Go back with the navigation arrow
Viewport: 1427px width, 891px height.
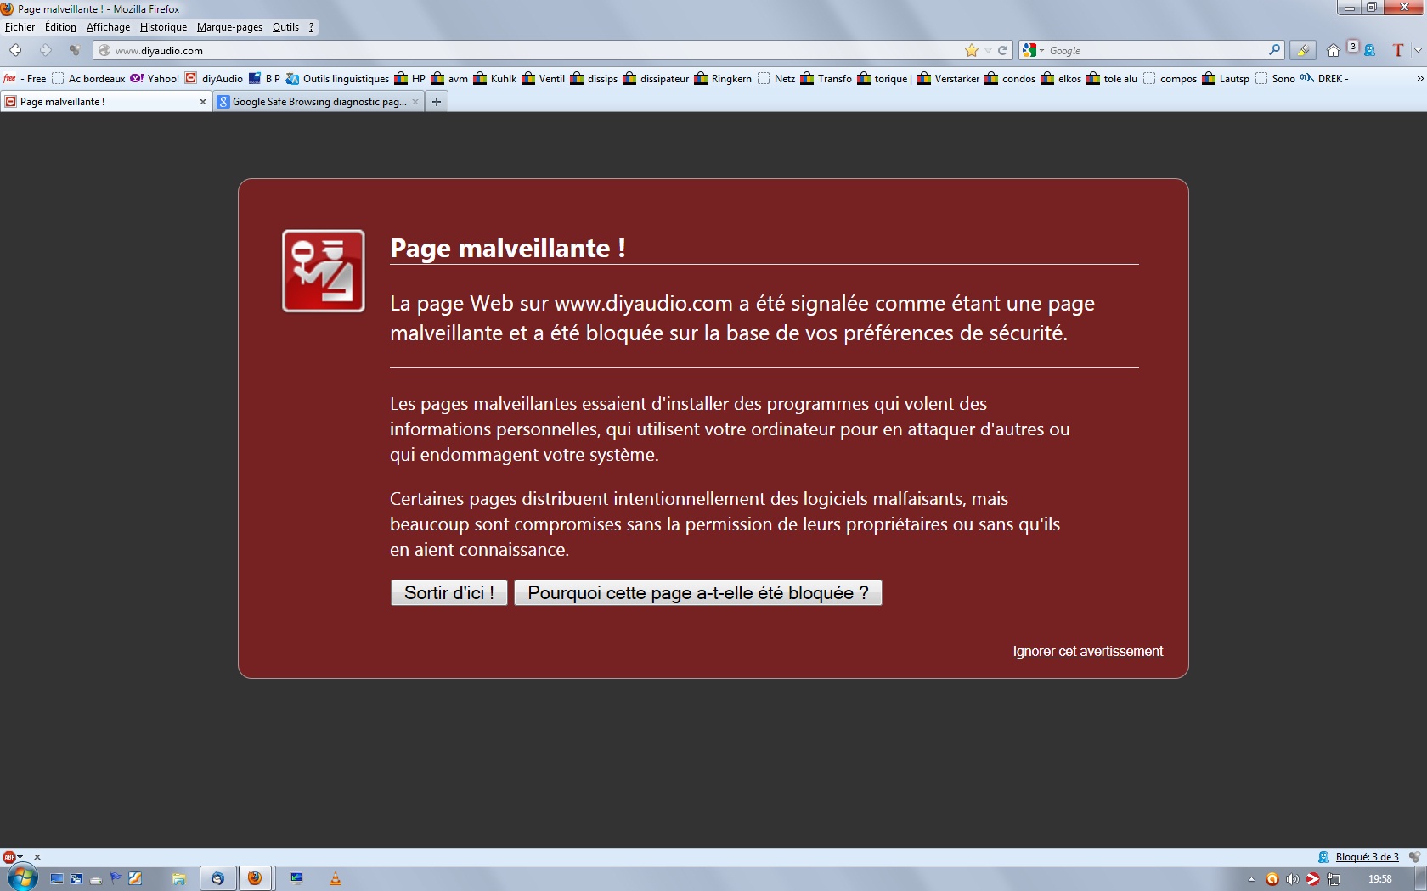pyautogui.click(x=15, y=50)
